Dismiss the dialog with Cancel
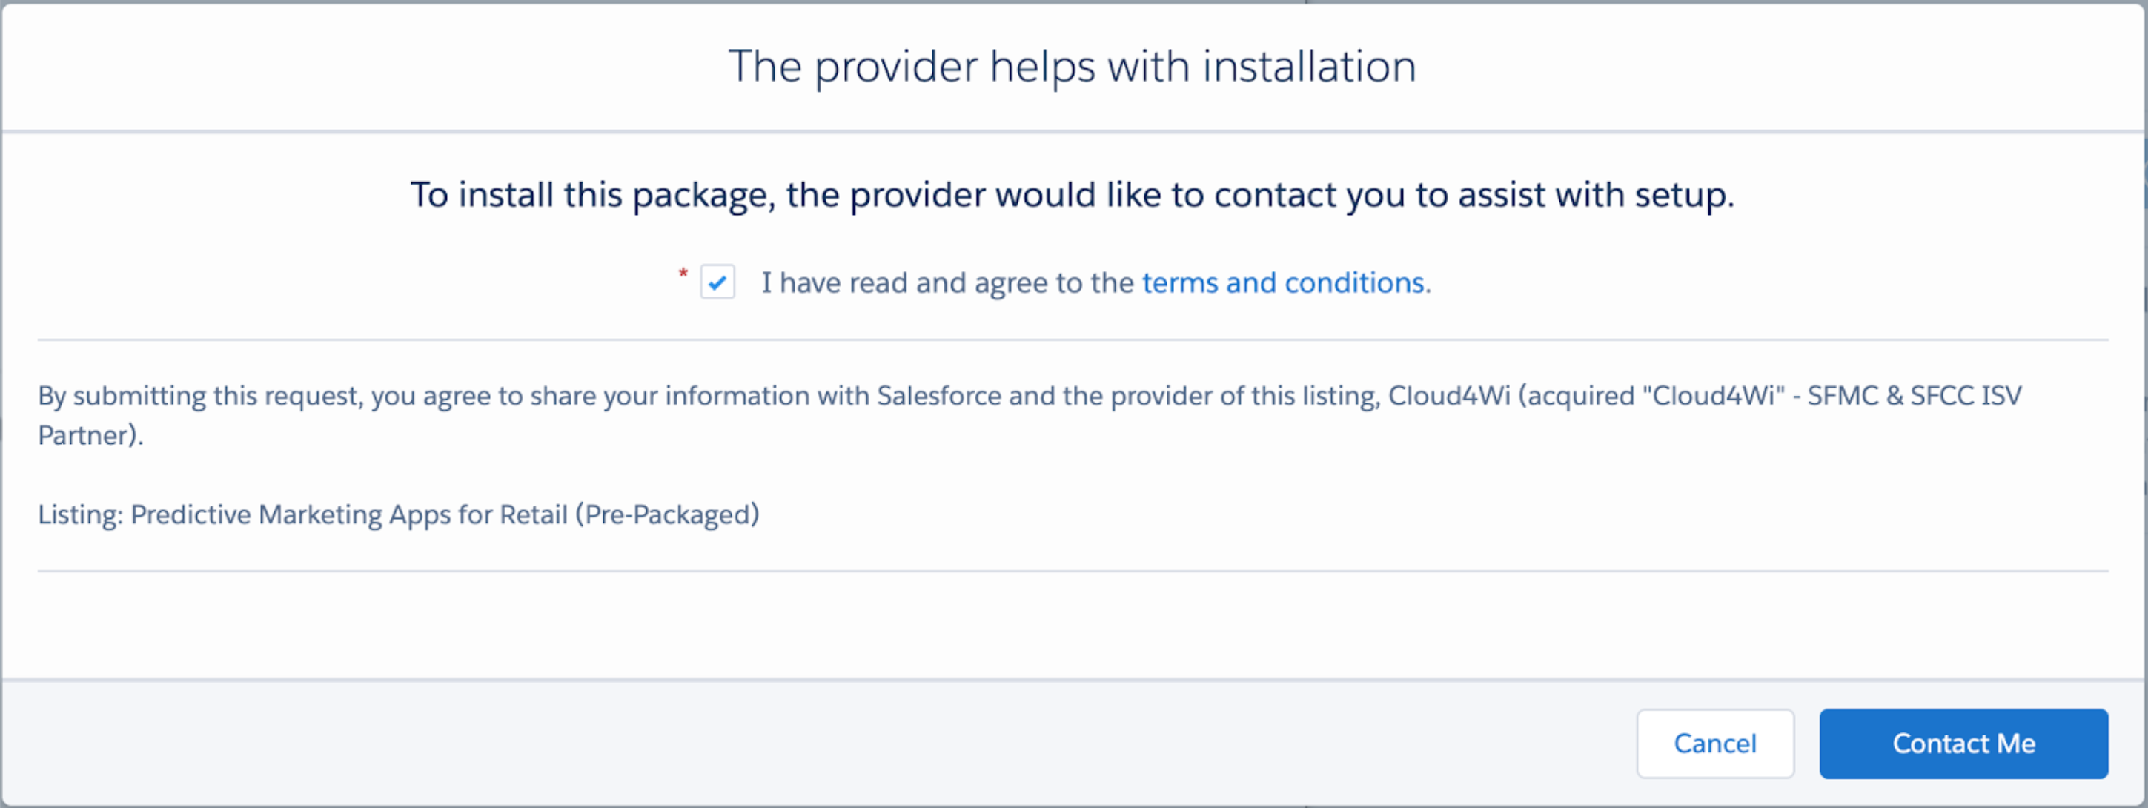Image resolution: width=2148 pixels, height=808 pixels. click(x=1714, y=743)
